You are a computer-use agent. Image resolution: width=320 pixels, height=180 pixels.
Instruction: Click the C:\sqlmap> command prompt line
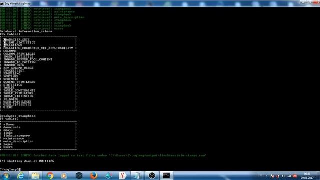[10, 169]
